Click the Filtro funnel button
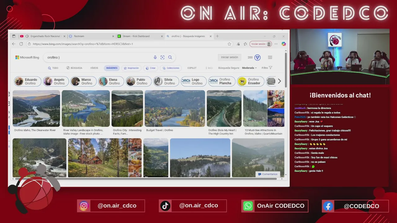The height and width of the screenshot is (223, 397). click(x=267, y=68)
